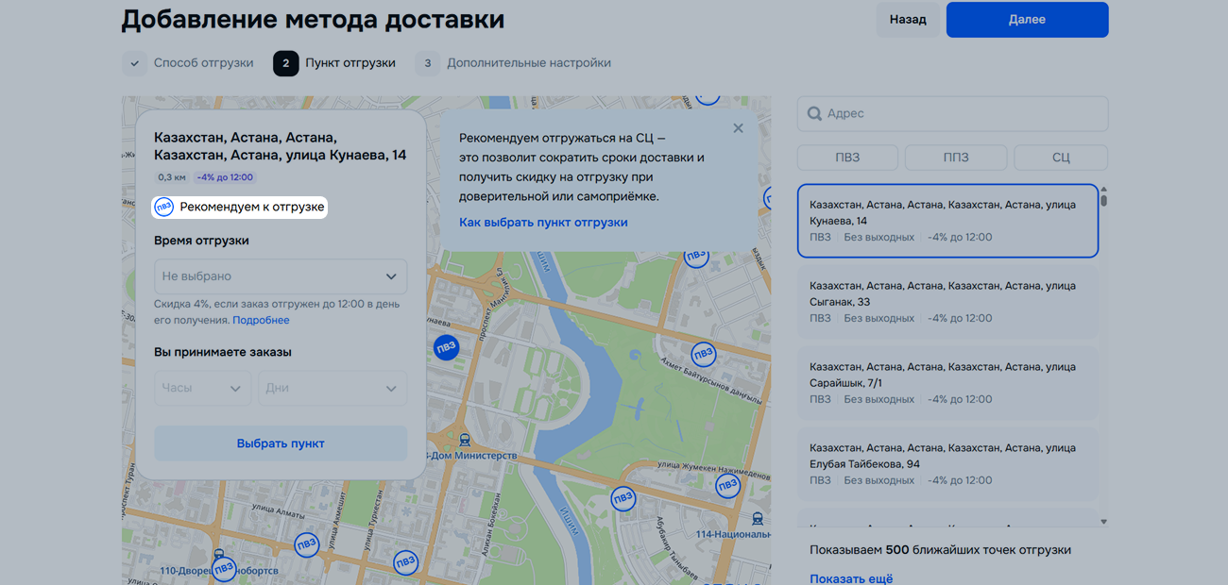This screenshot has width=1228, height=585.
Task: Select улица Сыганак, 33 in the list
Action: pyautogui.click(x=947, y=302)
